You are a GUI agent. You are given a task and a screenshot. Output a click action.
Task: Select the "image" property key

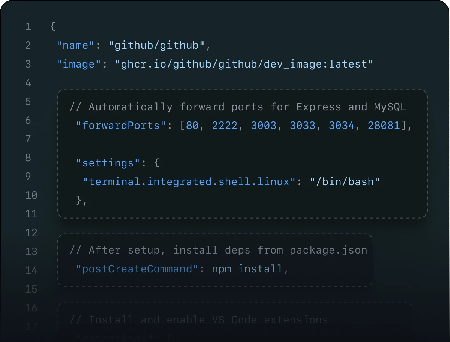[x=76, y=64]
